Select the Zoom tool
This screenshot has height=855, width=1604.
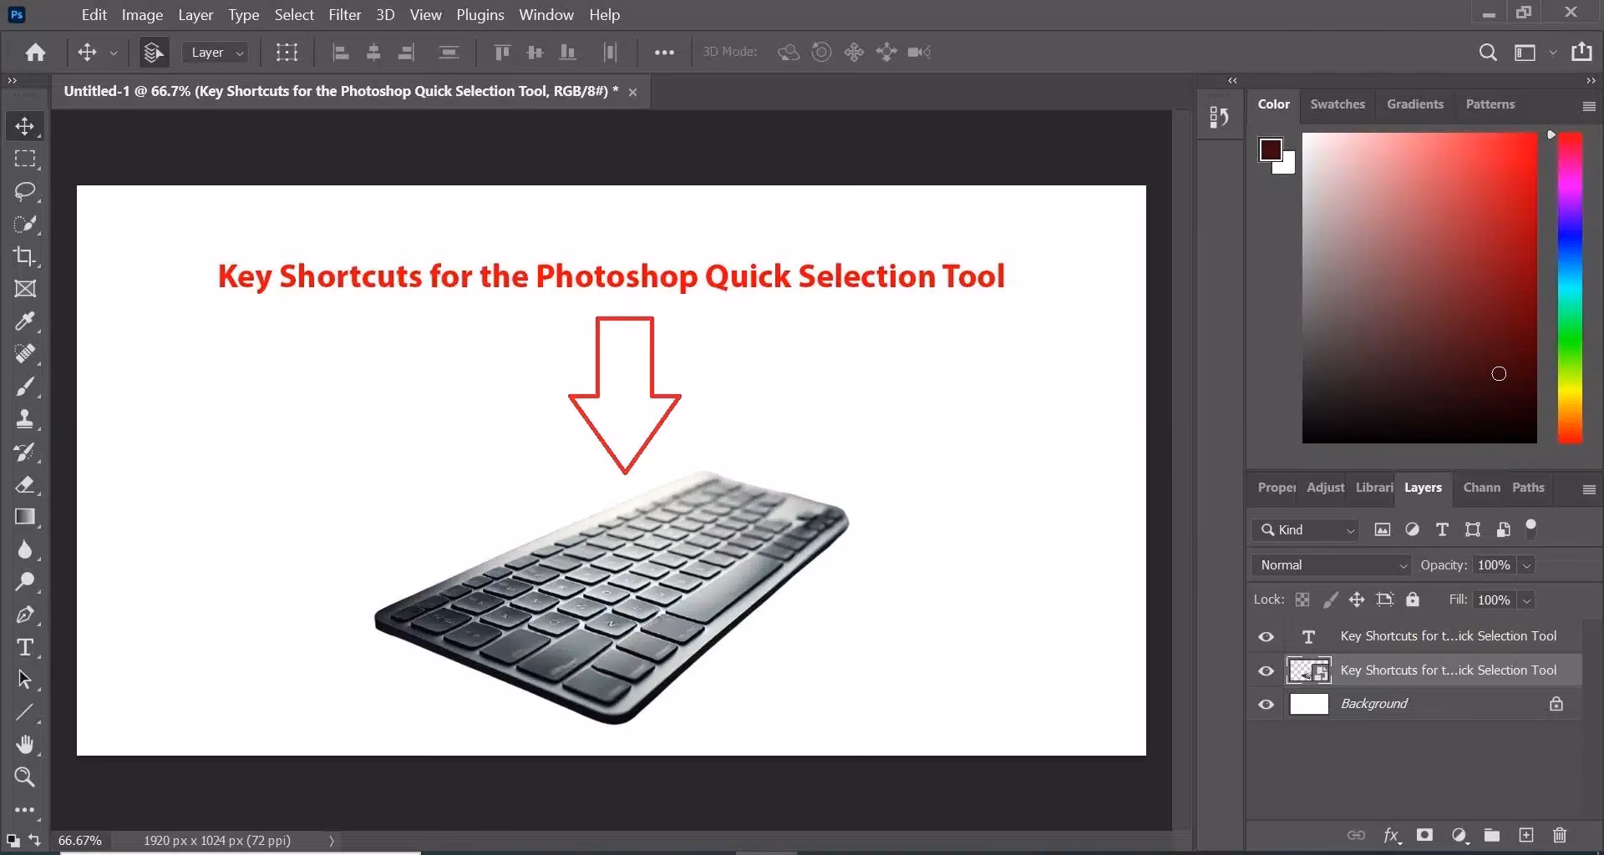click(x=25, y=777)
